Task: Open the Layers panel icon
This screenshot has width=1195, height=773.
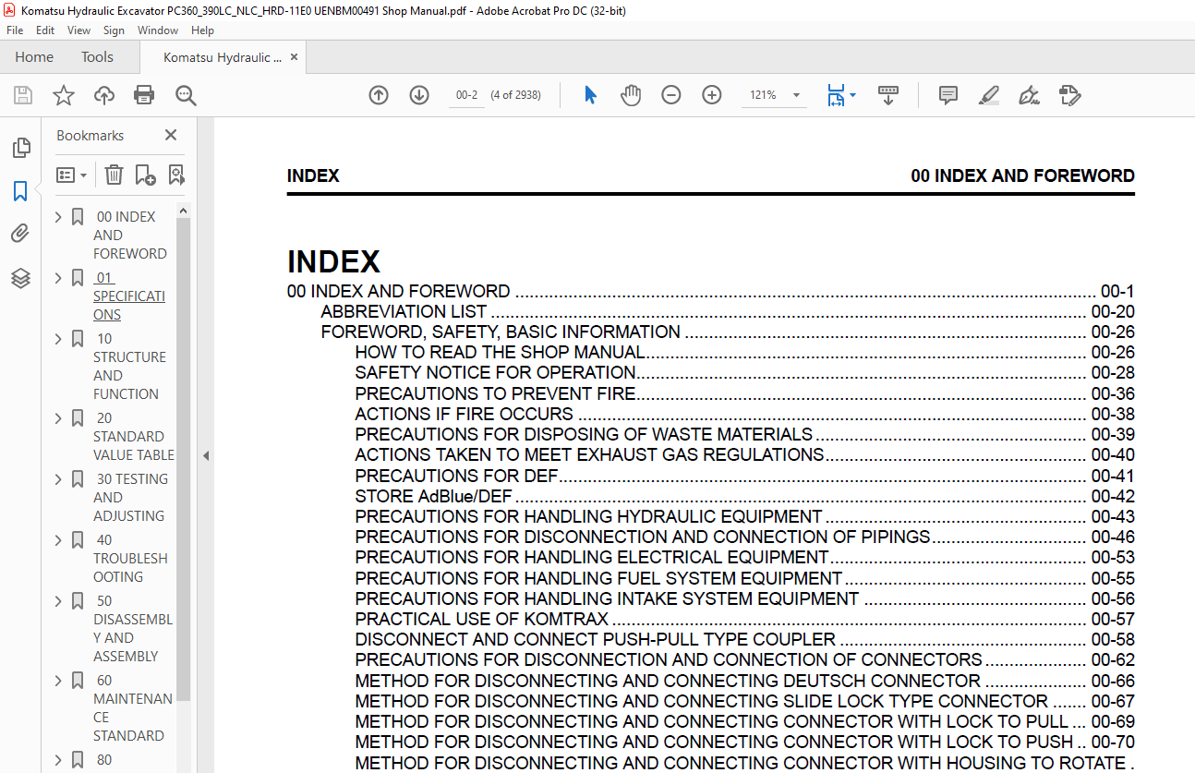Action: click(x=20, y=278)
